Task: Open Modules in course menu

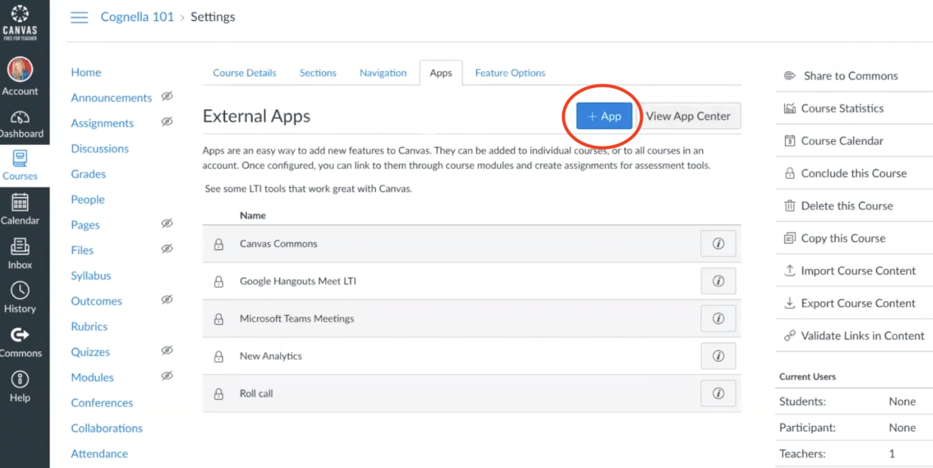Action: pos(92,377)
